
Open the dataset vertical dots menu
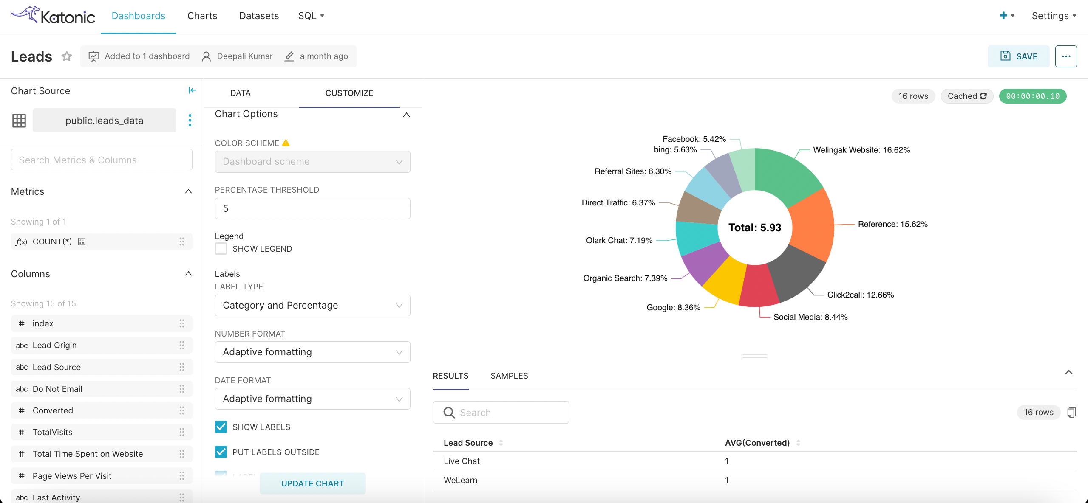[x=190, y=121]
